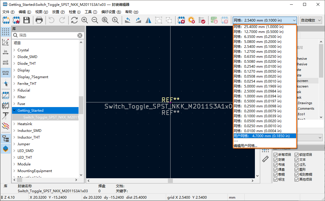The height and width of the screenshot is (201, 325).
Task: Click 编辑用户网格... entry
Action: click(x=265, y=146)
